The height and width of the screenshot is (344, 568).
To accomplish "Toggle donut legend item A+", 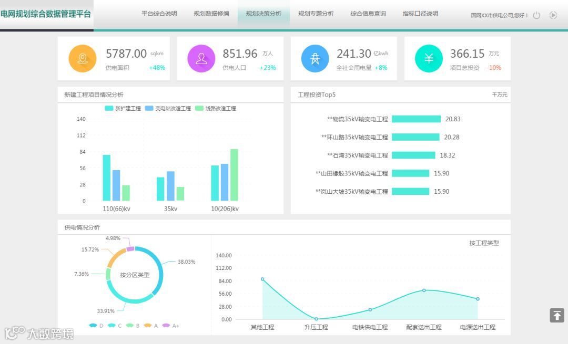I will (x=170, y=326).
